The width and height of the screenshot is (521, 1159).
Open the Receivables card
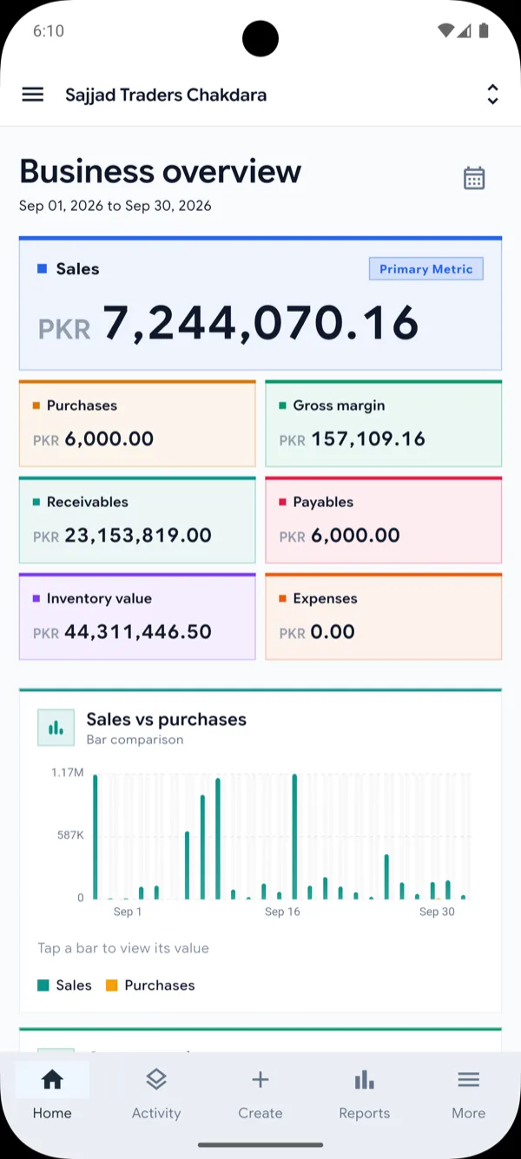pos(137,520)
